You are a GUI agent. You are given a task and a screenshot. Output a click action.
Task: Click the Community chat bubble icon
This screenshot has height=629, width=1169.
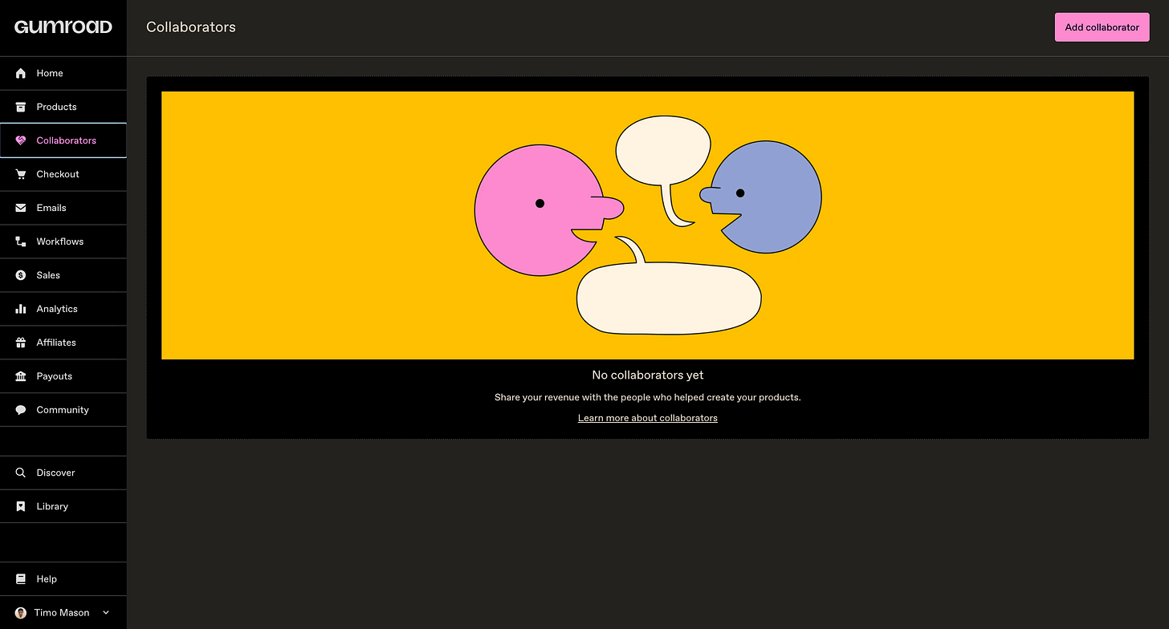click(21, 410)
